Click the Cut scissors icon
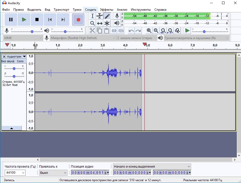Image resolution: width=241 pixels, height=183 pixels. 92,30
